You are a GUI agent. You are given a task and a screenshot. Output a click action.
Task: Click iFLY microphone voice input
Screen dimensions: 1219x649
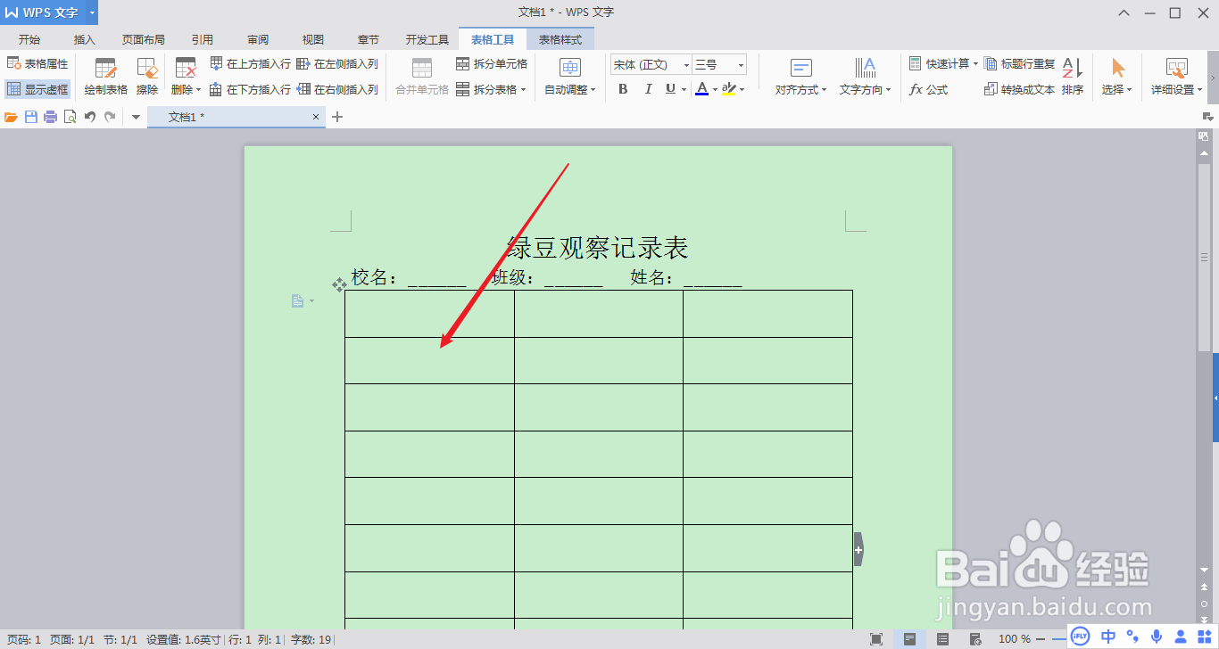point(1157,637)
